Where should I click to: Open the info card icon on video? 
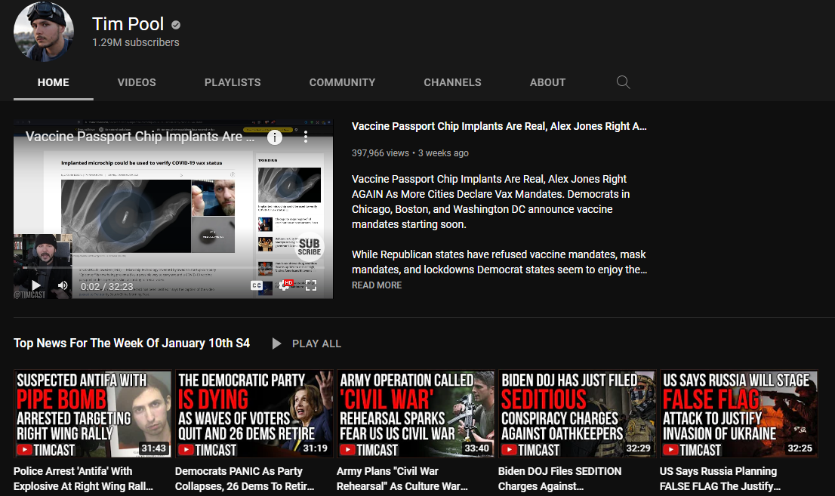[274, 137]
